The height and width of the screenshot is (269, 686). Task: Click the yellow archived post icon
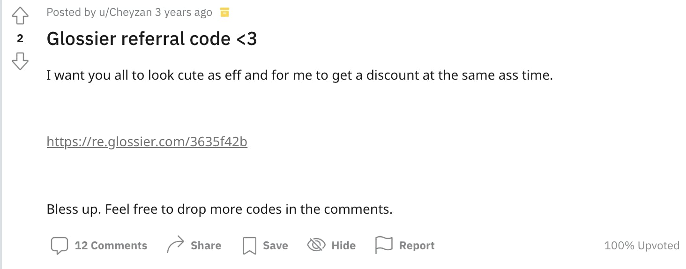click(x=224, y=13)
